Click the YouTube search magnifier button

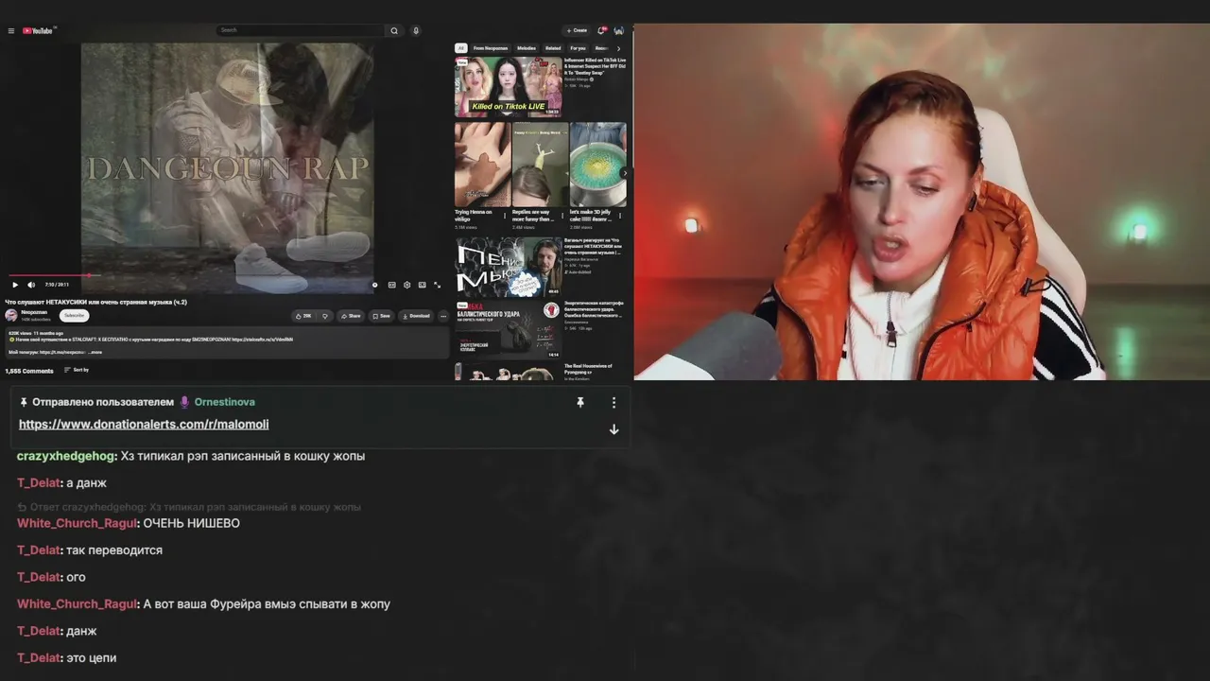point(394,30)
